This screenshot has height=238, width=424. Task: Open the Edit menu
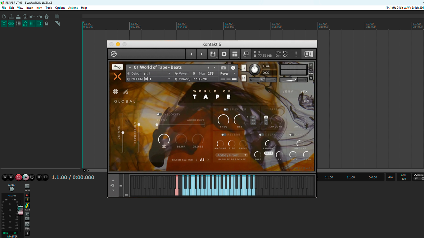coord(11,8)
